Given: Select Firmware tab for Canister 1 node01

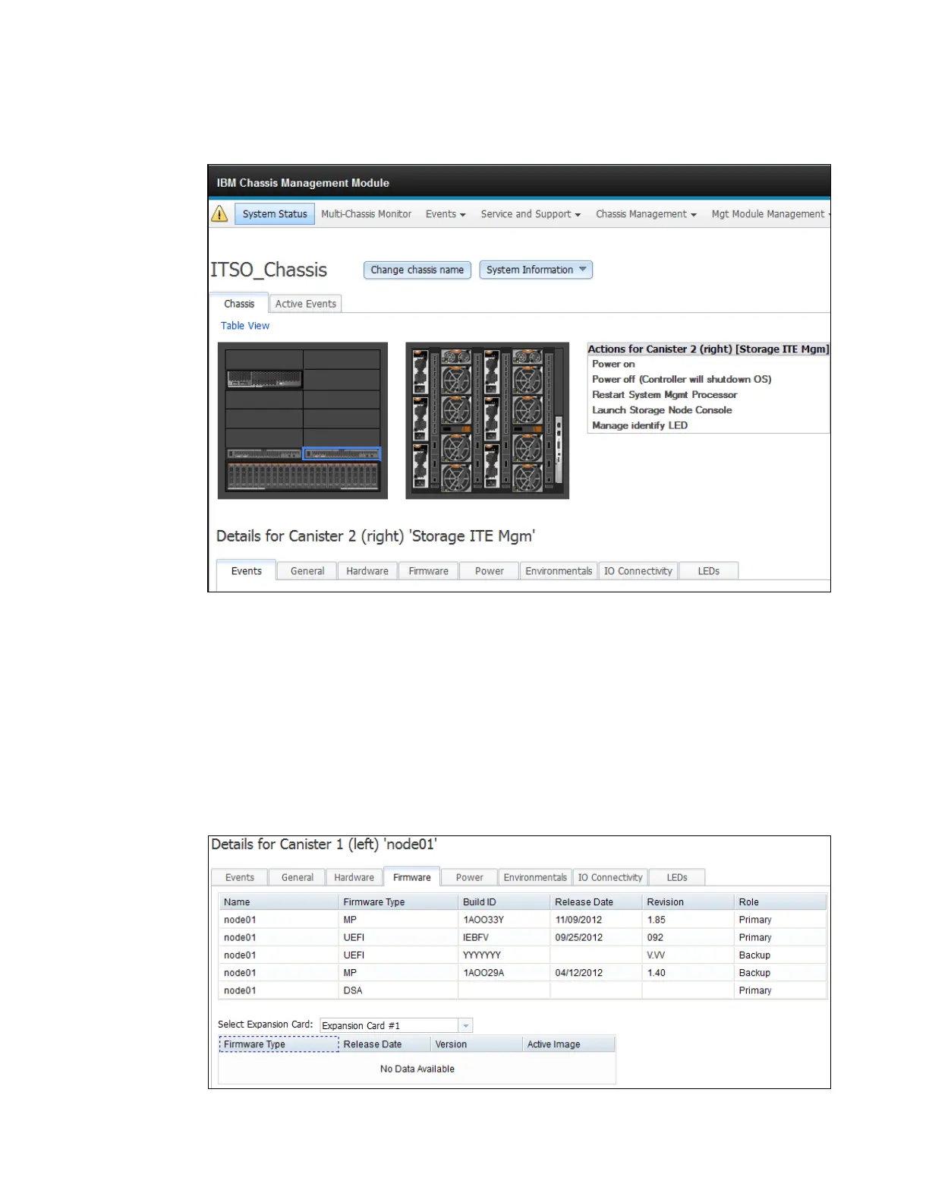Looking at the screenshot, I should [412, 877].
